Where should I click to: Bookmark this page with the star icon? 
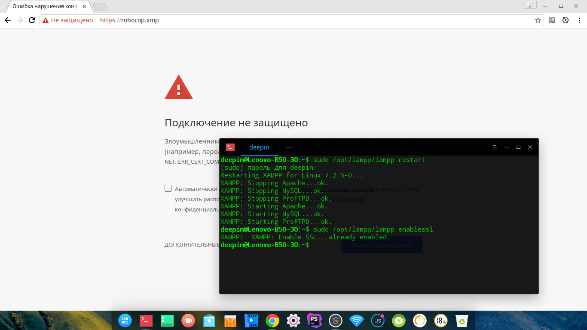point(538,20)
